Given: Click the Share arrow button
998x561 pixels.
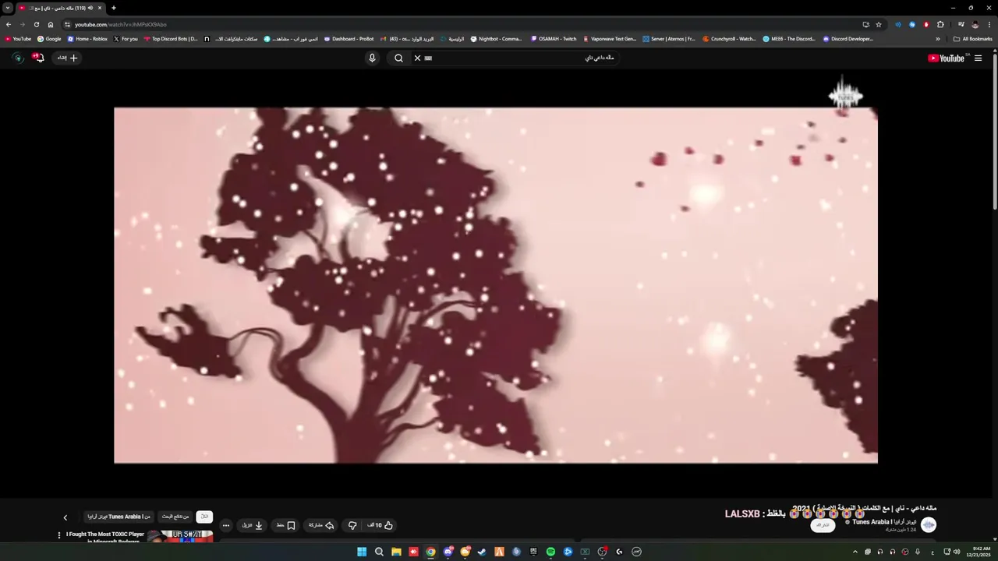Looking at the screenshot, I should coord(321,525).
